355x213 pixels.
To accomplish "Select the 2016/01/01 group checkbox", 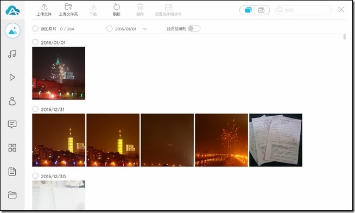I will (35, 42).
